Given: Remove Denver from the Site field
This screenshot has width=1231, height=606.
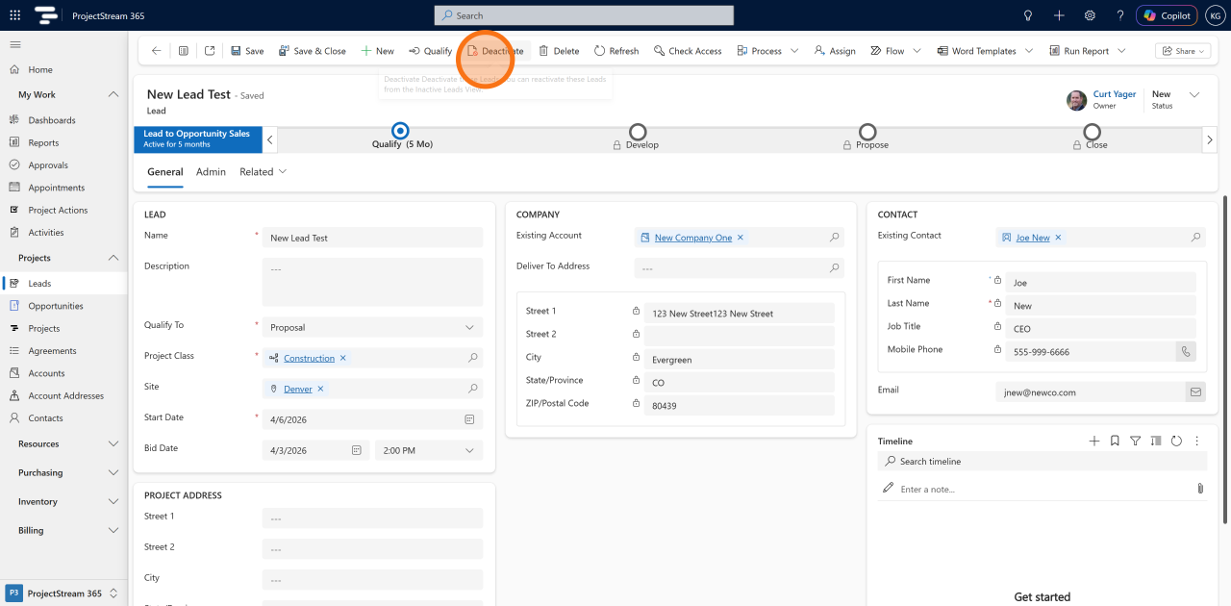Looking at the screenshot, I should (x=321, y=389).
